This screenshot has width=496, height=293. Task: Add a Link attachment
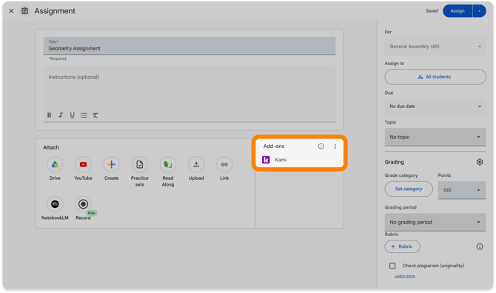(224, 164)
